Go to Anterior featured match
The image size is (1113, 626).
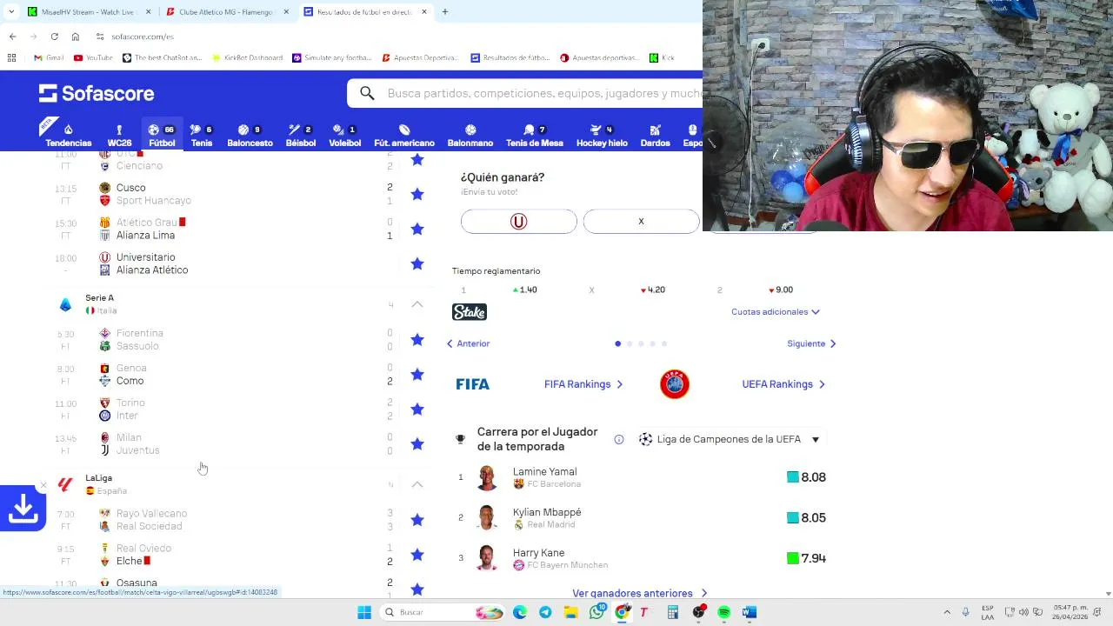[468, 343]
